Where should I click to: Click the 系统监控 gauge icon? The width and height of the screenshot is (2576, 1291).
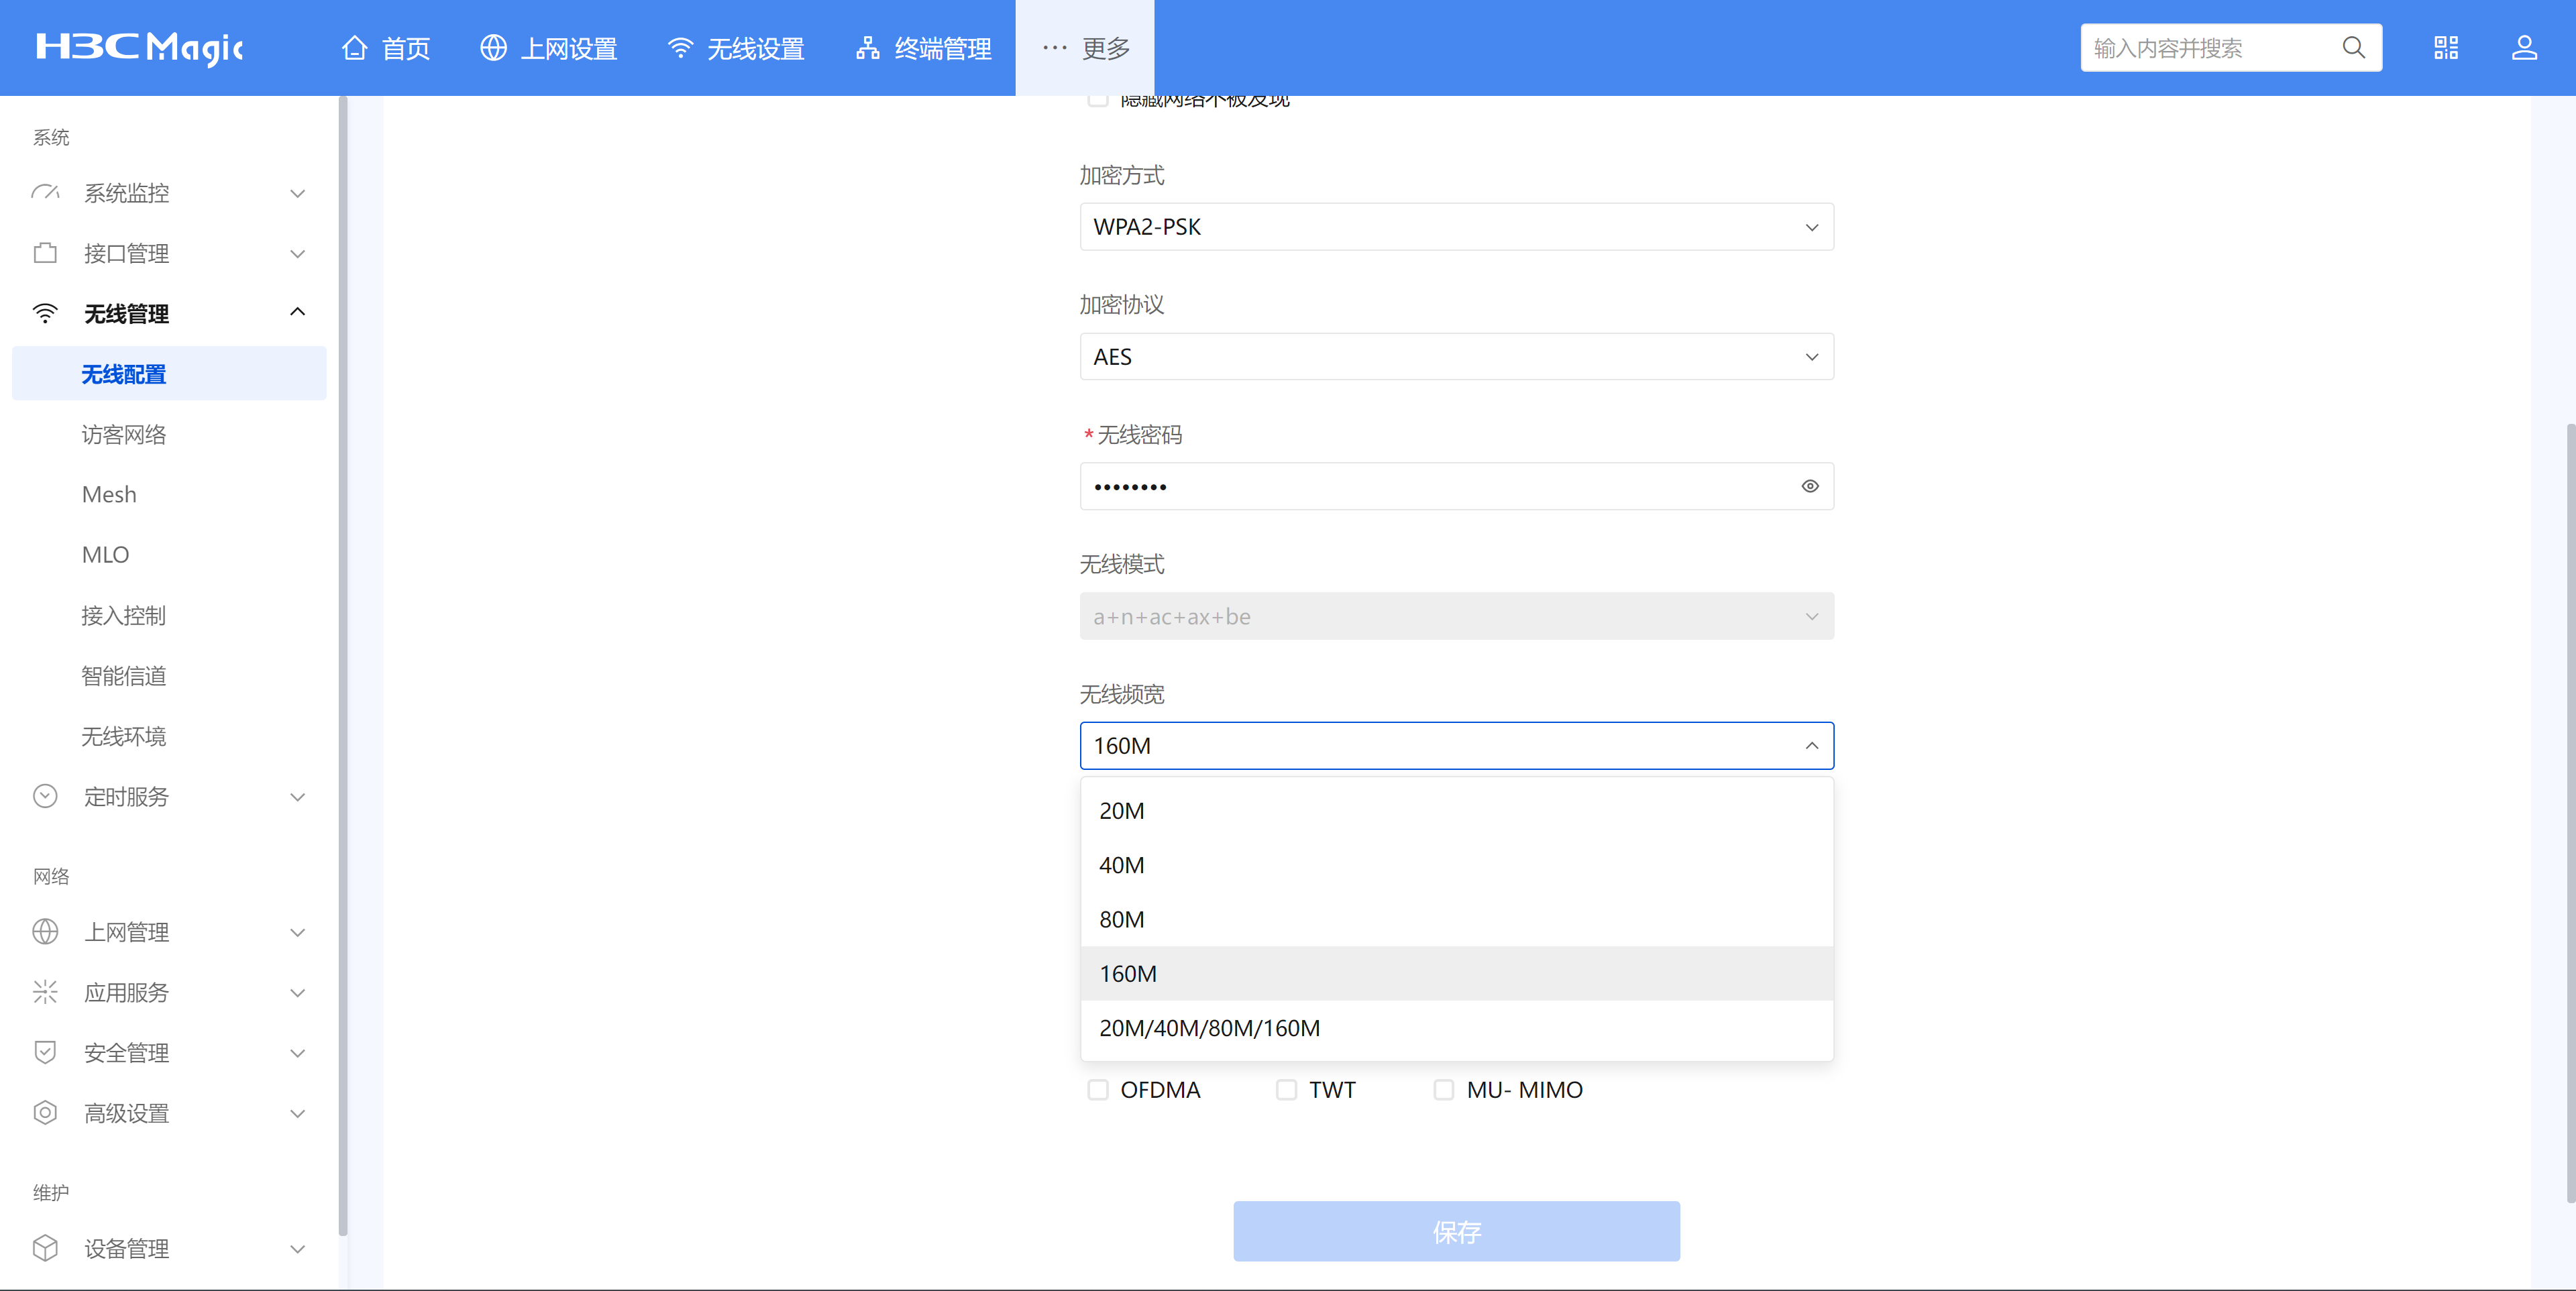point(45,193)
